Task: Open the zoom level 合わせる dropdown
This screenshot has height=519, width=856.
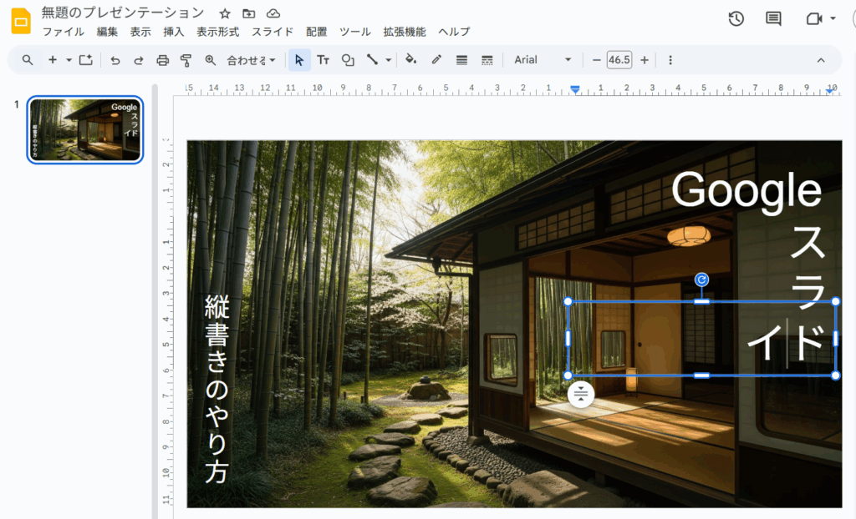Action: [x=251, y=60]
